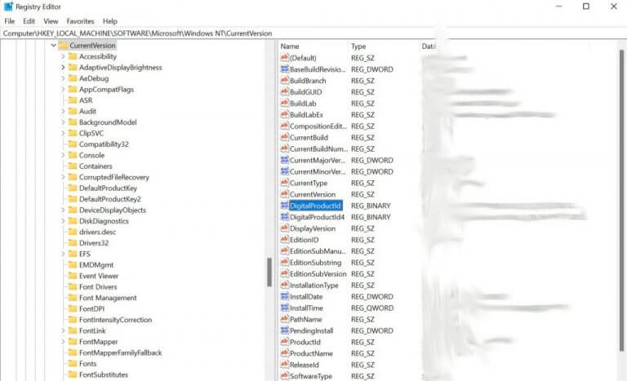
Task: Expand the Accessibility key
Action: coord(63,56)
